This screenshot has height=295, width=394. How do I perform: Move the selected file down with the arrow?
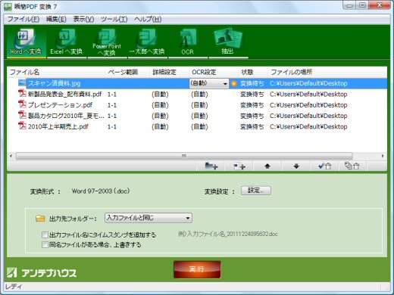tap(296, 166)
